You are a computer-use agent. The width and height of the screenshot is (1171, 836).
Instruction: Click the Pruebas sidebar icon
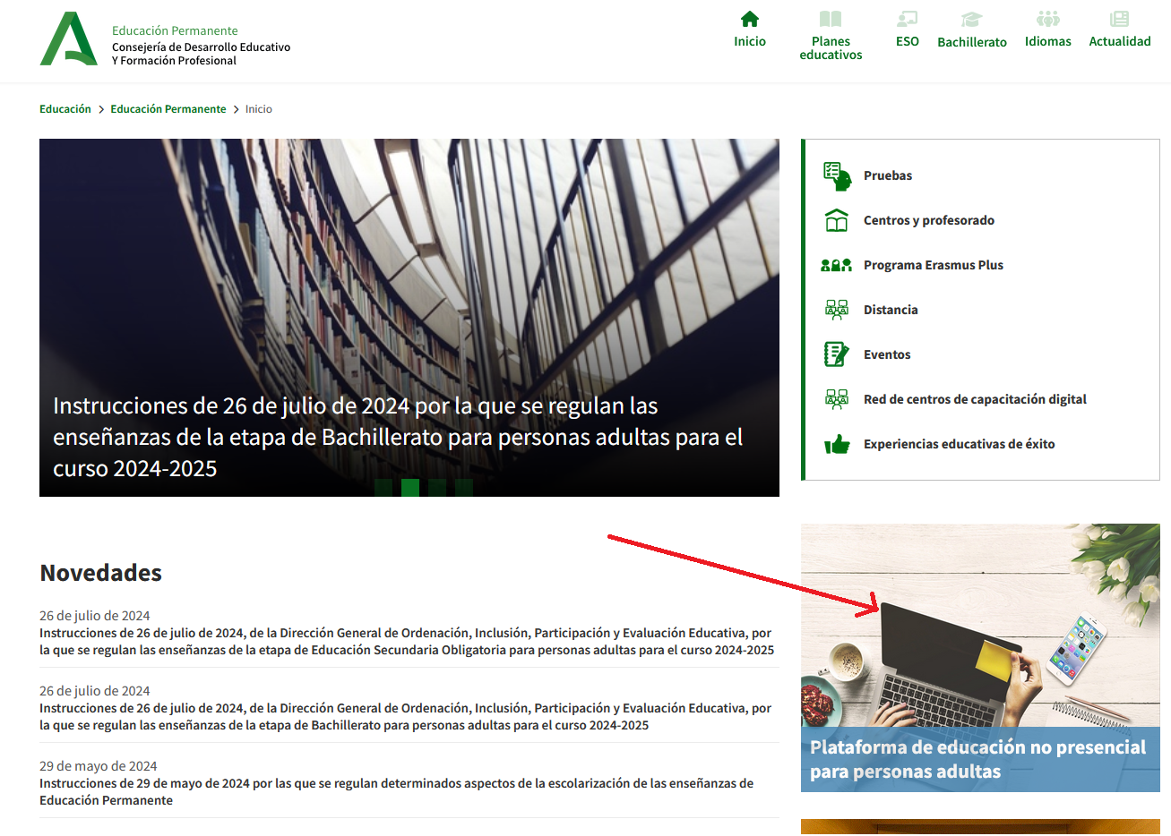click(x=837, y=175)
